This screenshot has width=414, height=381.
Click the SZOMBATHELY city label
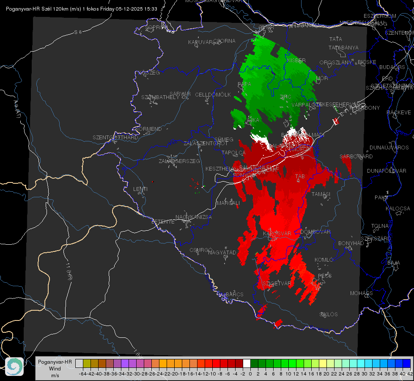pyautogui.click(x=160, y=97)
